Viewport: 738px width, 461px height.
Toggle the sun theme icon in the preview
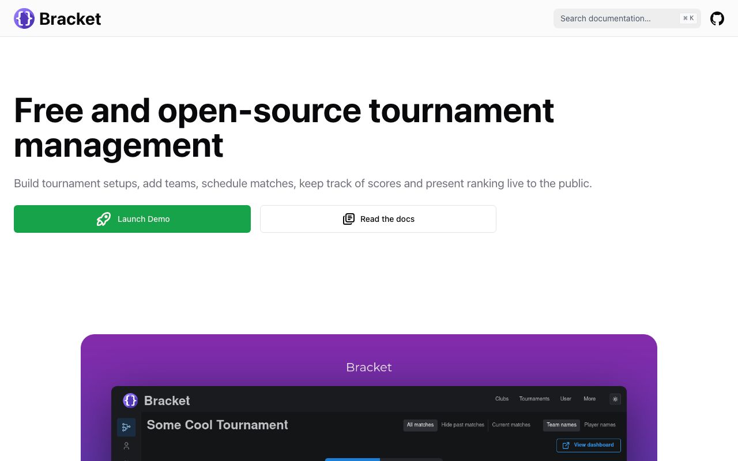pos(615,399)
